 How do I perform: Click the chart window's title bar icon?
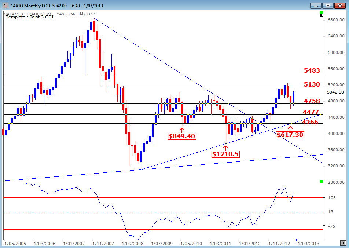[5, 6]
